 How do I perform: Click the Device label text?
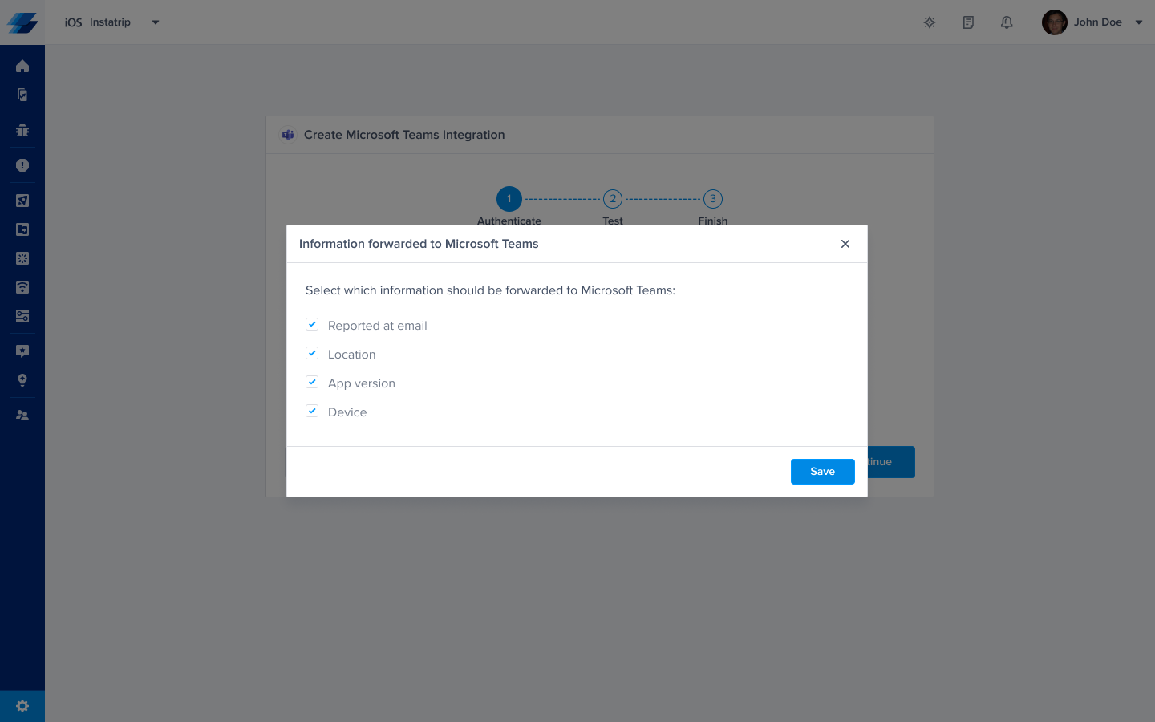(x=347, y=412)
